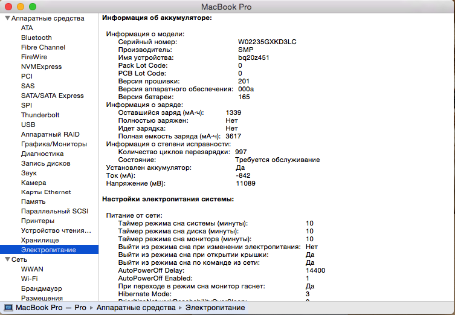Screen dimensions: 455x315
Task: Click Установлен аккумулятор label
Action: tap(149, 167)
